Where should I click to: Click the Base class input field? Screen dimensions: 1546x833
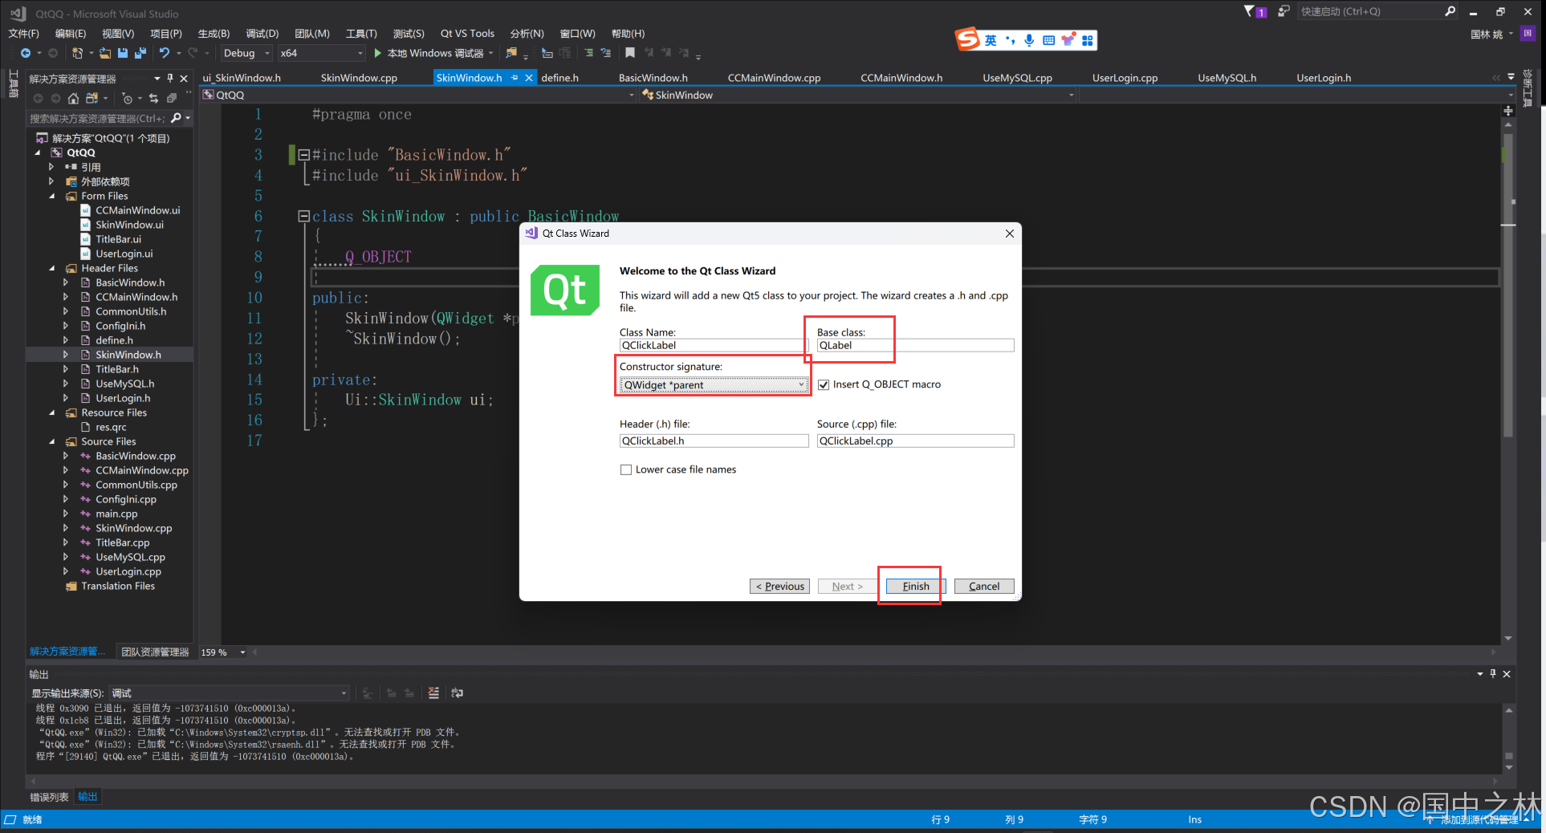(x=915, y=345)
